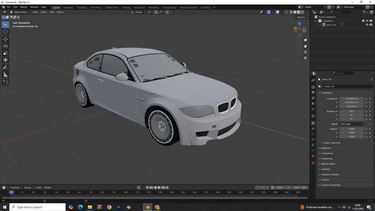The width and height of the screenshot is (375, 211).
Task: Switch to Solid viewport shading
Action: tap(295, 12)
